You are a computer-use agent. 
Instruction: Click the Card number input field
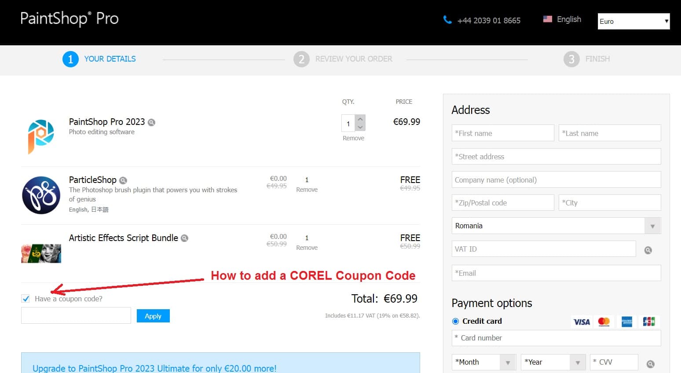coord(556,338)
